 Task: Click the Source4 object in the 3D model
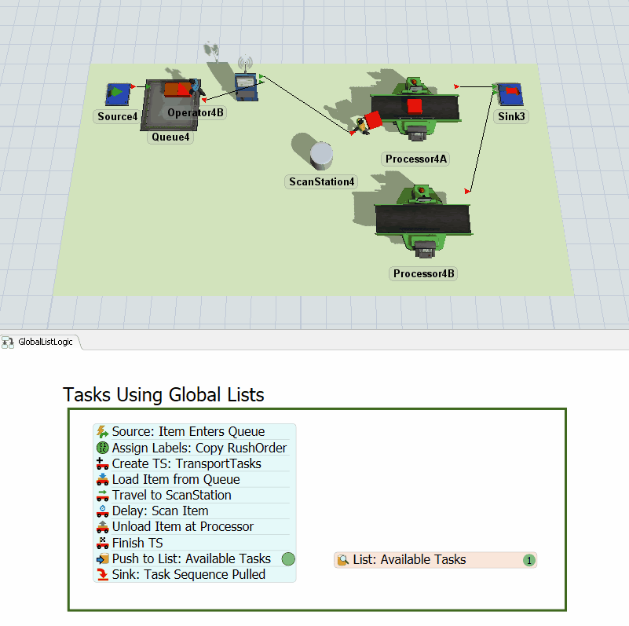pyautogui.click(x=118, y=94)
